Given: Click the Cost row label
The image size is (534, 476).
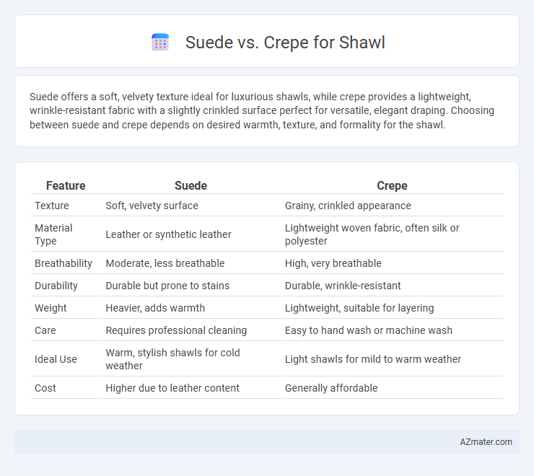Looking at the screenshot, I should (45, 388).
